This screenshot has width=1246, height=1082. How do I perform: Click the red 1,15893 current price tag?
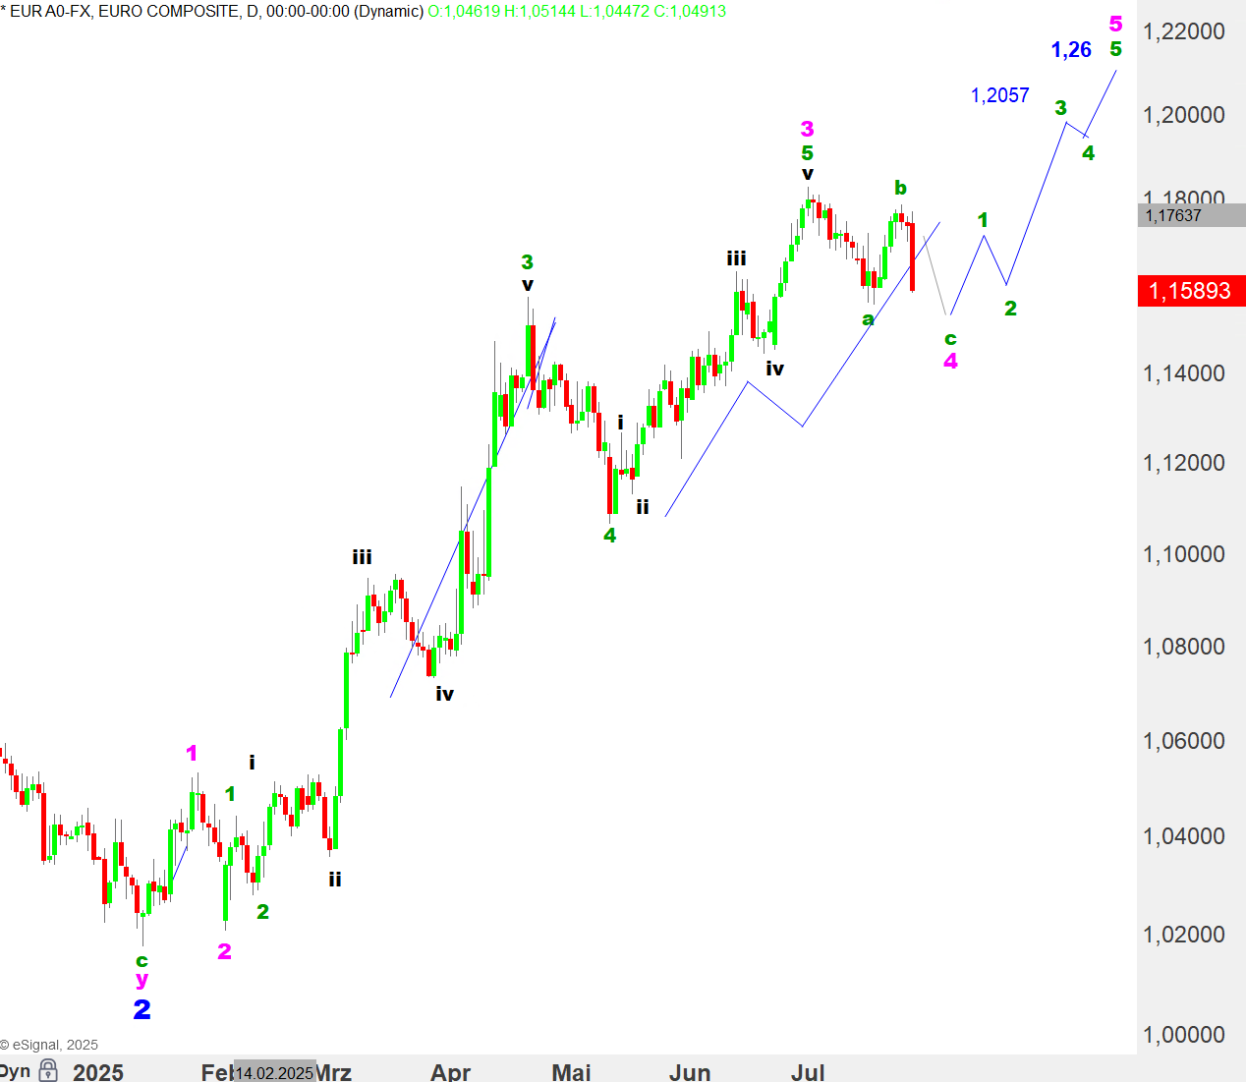coord(1191,291)
